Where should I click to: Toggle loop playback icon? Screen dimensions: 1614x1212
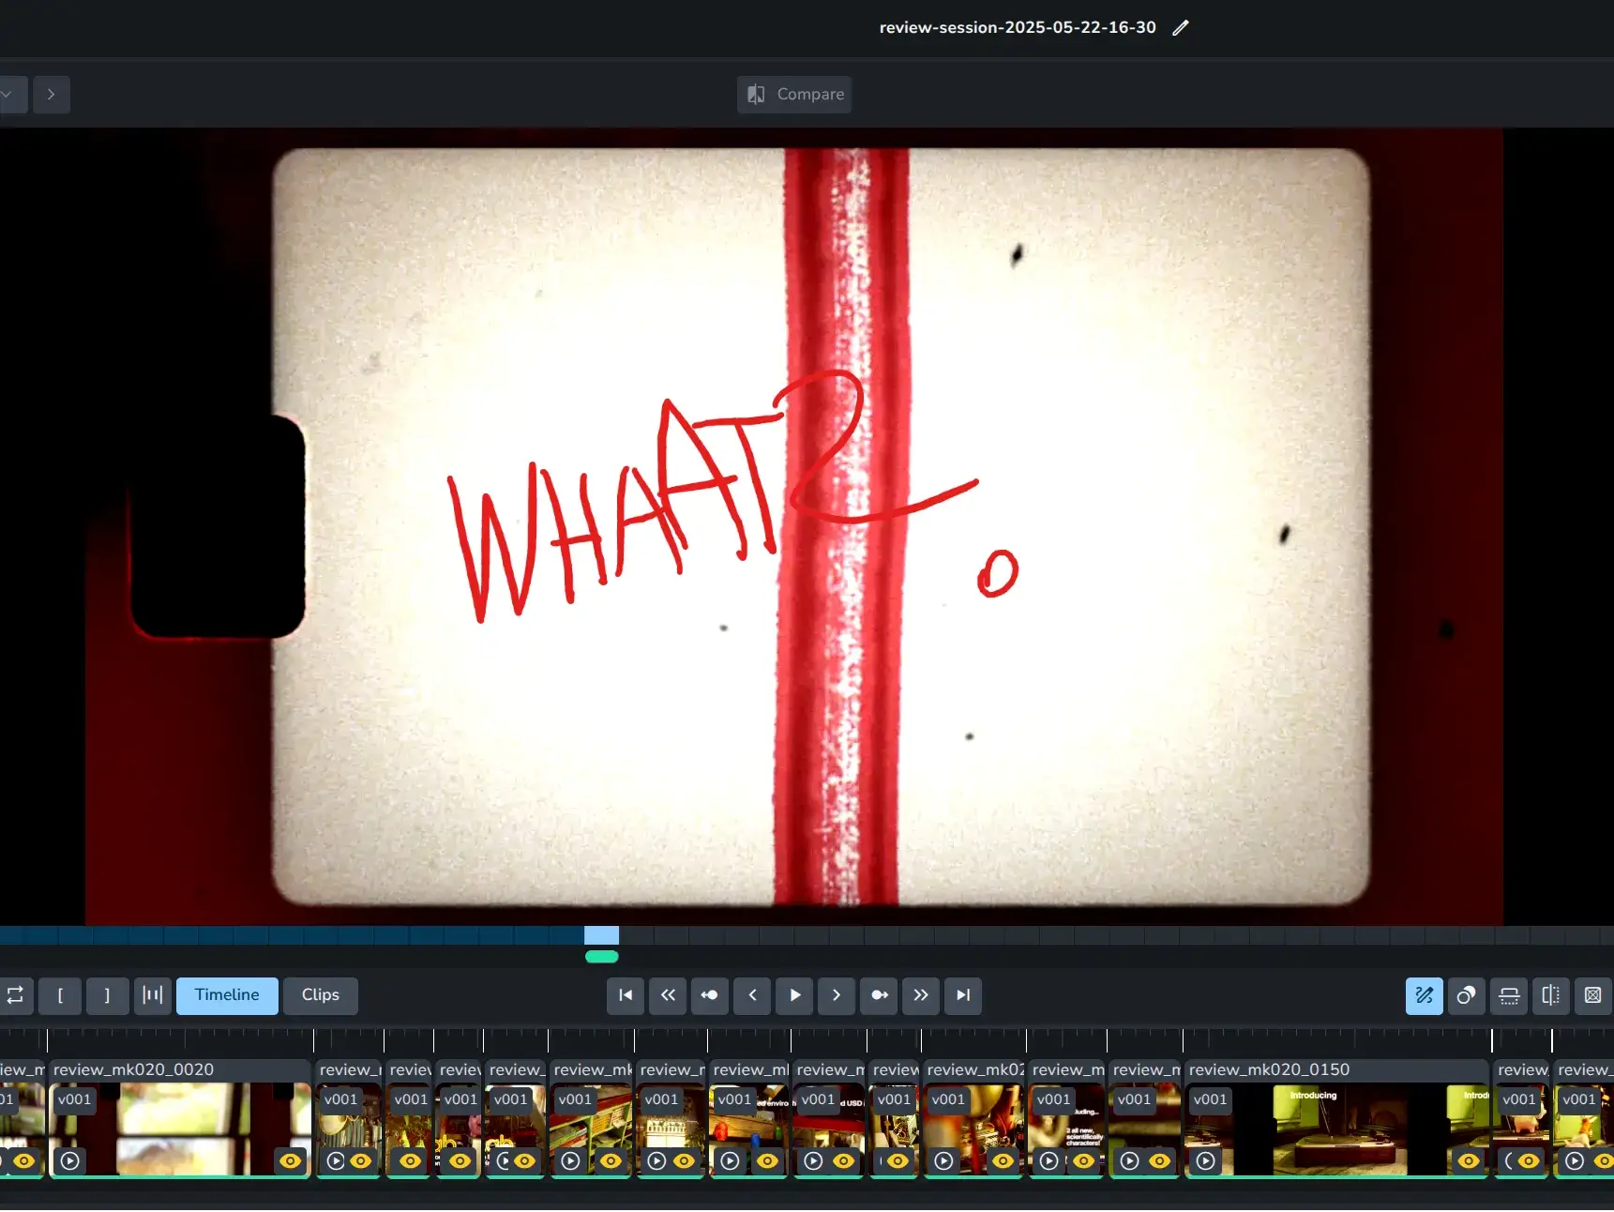pyautogui.click(x=16, y=995)
